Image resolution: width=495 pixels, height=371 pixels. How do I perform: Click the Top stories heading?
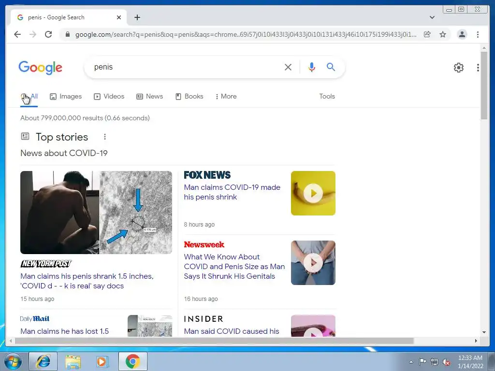tap(62, 137)
